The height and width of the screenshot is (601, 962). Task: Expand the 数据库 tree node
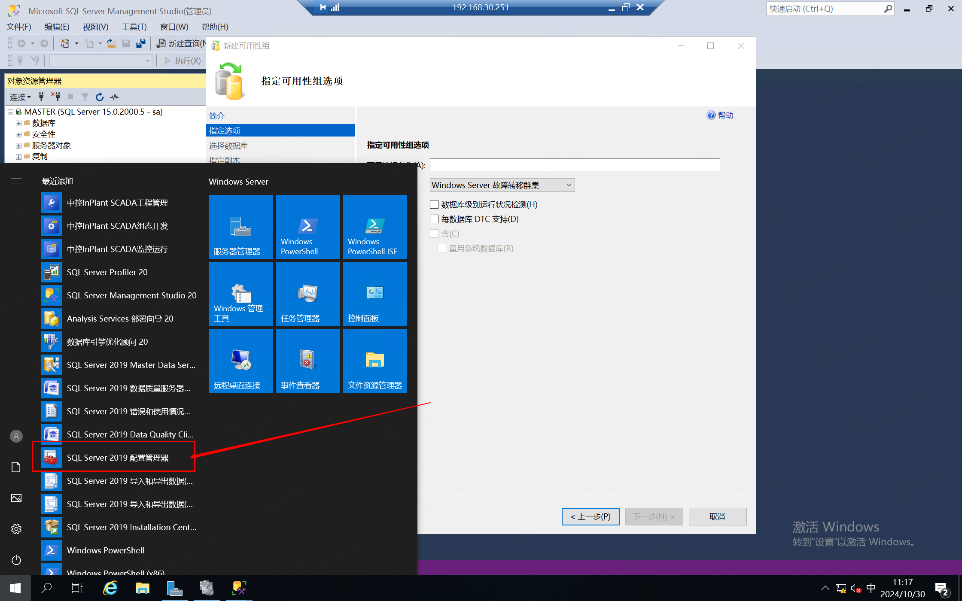click(x=18, y=123)
